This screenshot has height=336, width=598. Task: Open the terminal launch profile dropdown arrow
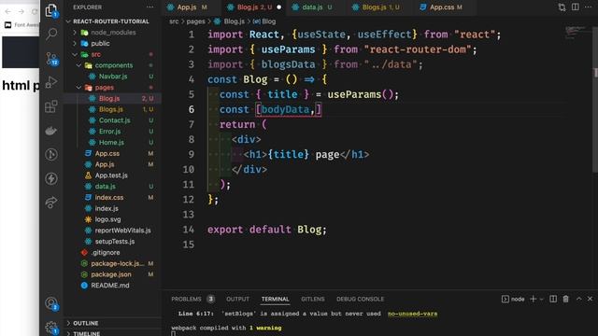[x=542, y=299]
